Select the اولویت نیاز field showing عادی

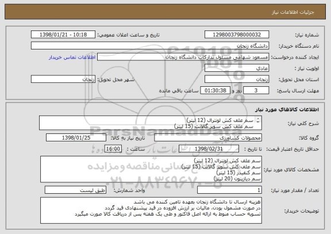pyautogui.click(x=237, y=68)
